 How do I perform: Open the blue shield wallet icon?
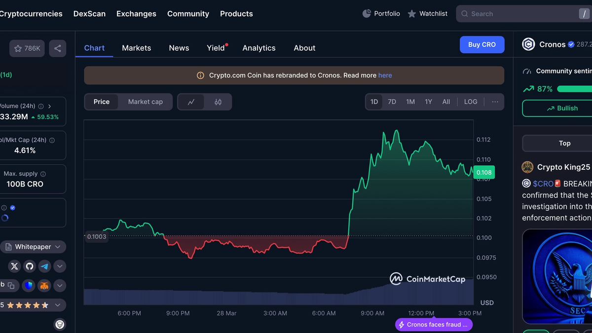pyautogui.click(x=29, y=285)
